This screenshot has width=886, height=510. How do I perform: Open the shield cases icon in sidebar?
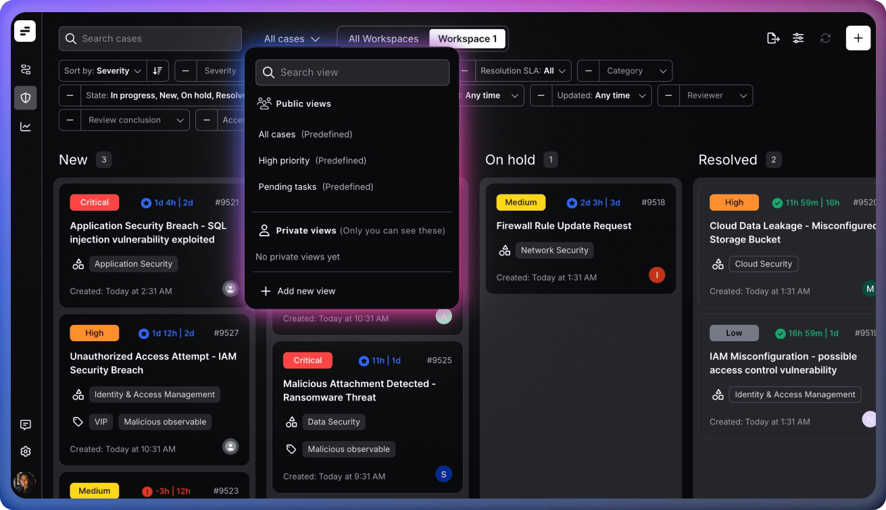click(x=26, y=98)
